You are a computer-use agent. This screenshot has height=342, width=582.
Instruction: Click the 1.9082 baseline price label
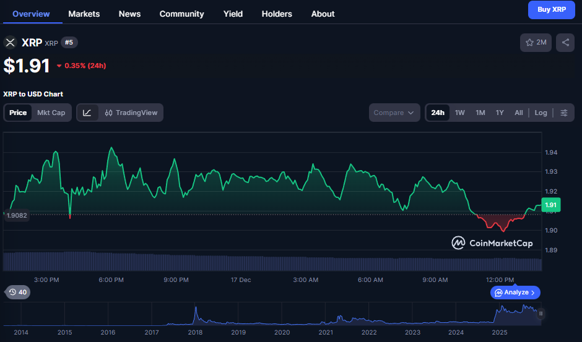pos(17,215)
